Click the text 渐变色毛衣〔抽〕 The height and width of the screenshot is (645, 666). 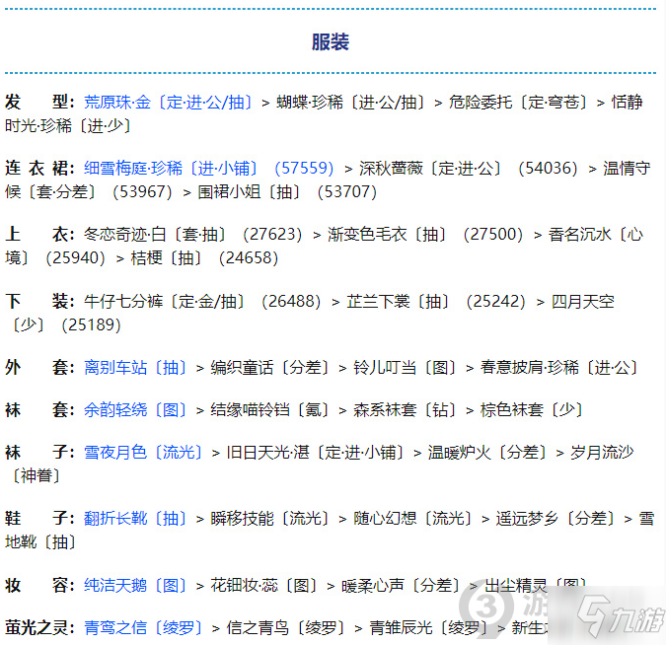tap(387, 235)
